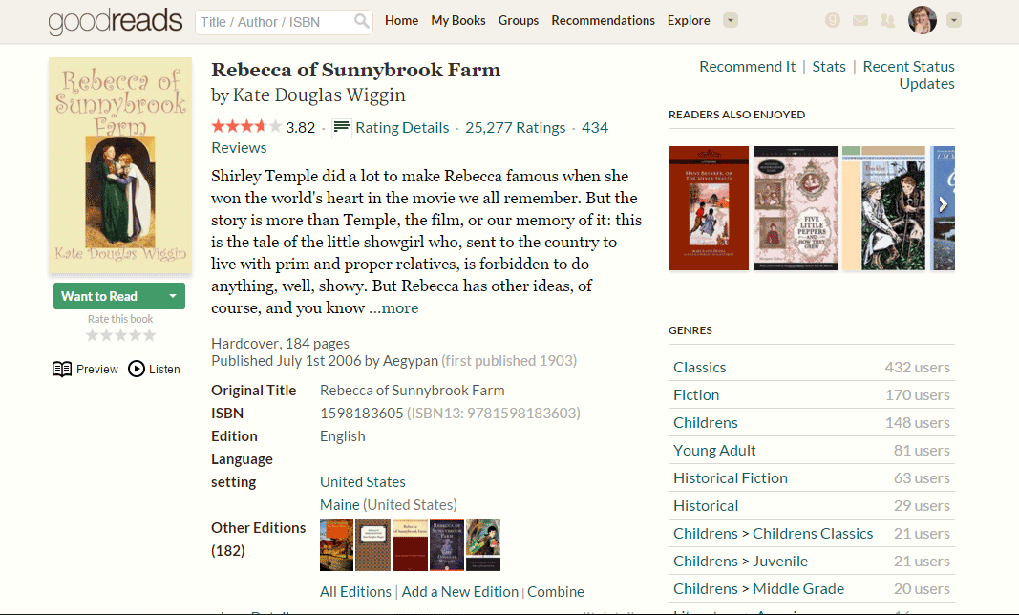This screenshot has height=615, width=1019.
Task: Open the Want to Read shelf dropdown arrow
Action: [x=172, y=296]
